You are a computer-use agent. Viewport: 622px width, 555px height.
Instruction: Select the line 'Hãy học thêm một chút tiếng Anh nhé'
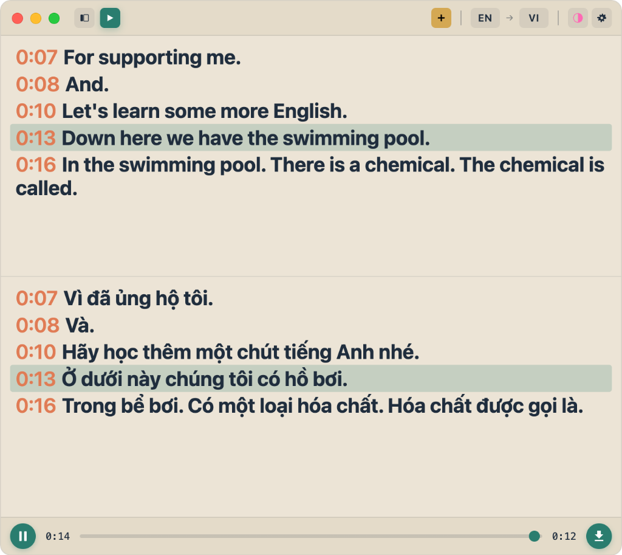(x=241, y=352)
